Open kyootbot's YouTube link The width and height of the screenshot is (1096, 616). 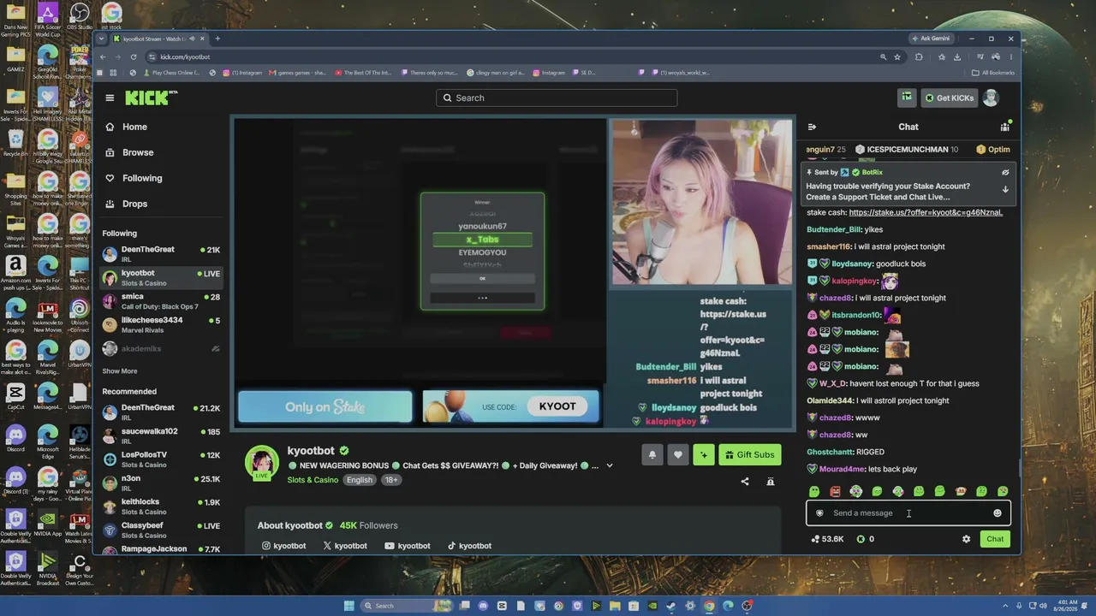tap(408, 546)
